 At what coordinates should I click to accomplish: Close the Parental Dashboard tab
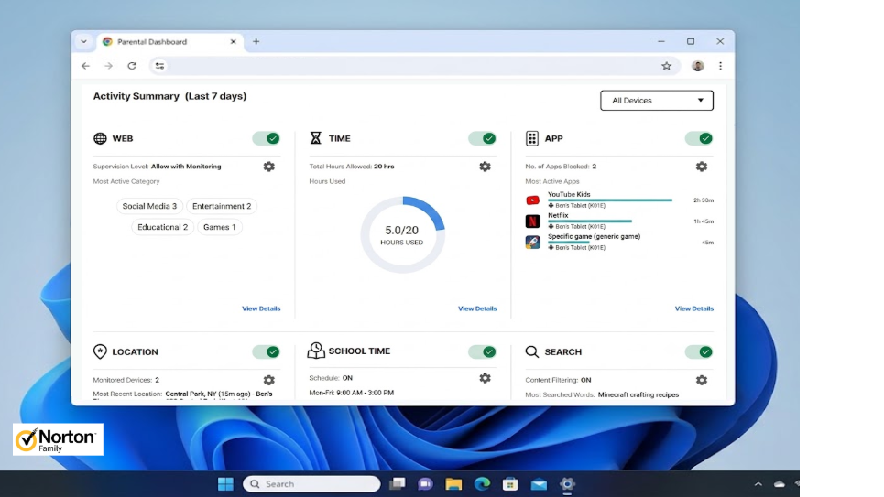(x=233, y=42)
